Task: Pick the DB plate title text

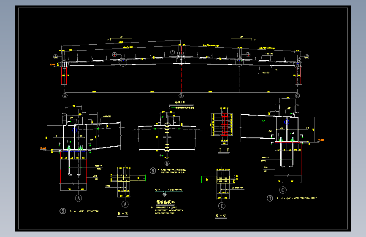Action: tap(165, 202)
